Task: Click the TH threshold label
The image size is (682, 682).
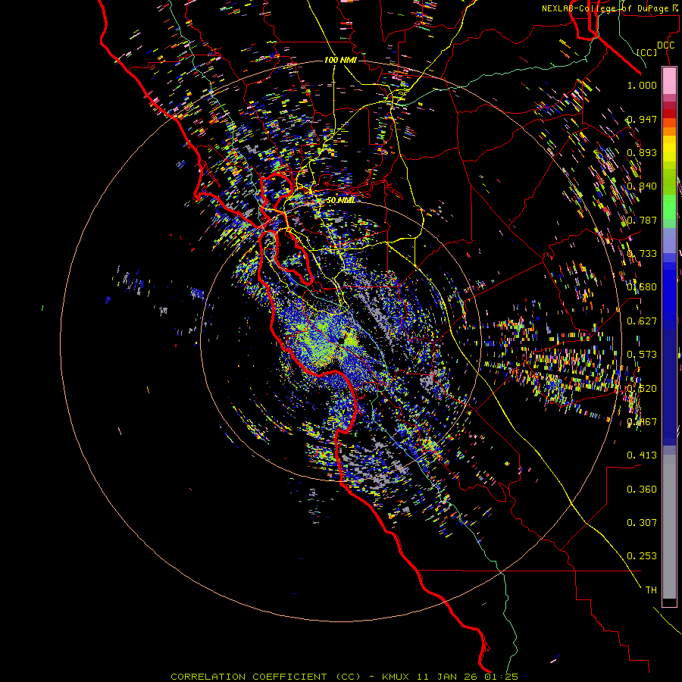Action: click(651, 590)
